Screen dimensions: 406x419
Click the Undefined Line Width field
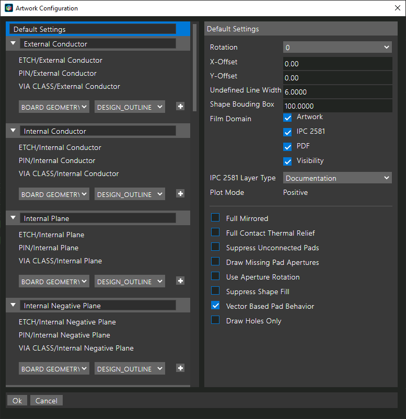tap(338, 92)
